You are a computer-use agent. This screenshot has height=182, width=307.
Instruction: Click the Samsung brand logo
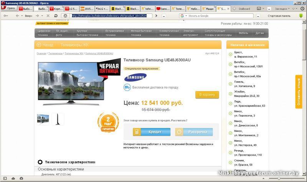(135, 77)
